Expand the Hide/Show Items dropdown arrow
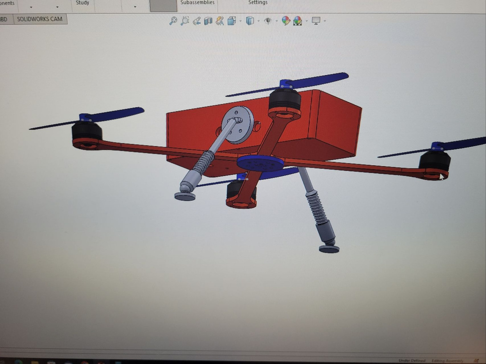This screenshot has height=364, width=486. [x=276, y=21]
